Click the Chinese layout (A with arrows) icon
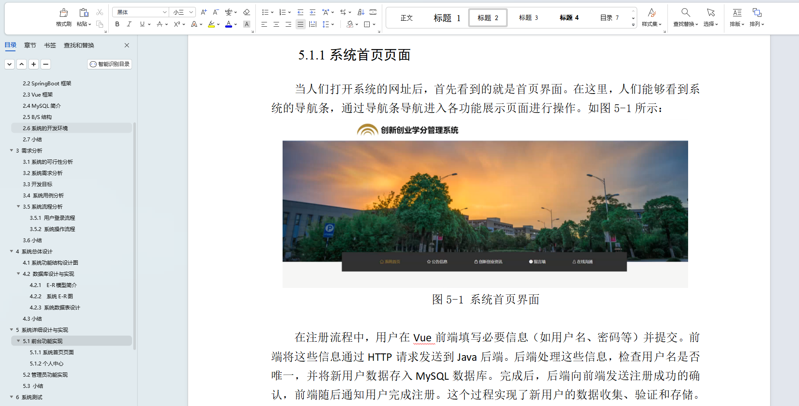799x406 pixels. (326, 12)
